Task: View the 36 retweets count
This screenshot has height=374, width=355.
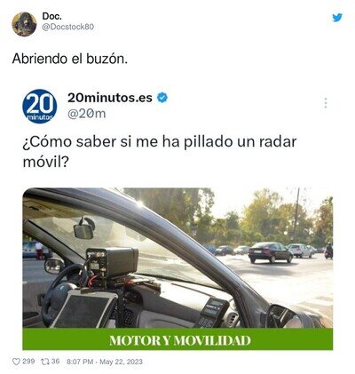Action: pyautogui.click(x=55, y=362)
